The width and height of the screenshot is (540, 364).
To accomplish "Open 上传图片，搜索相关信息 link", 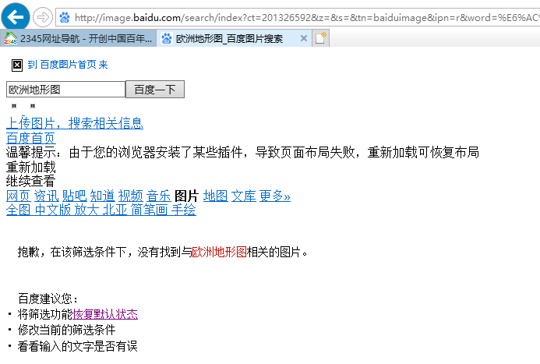I will pyautogui.click(x=75, y=123).
